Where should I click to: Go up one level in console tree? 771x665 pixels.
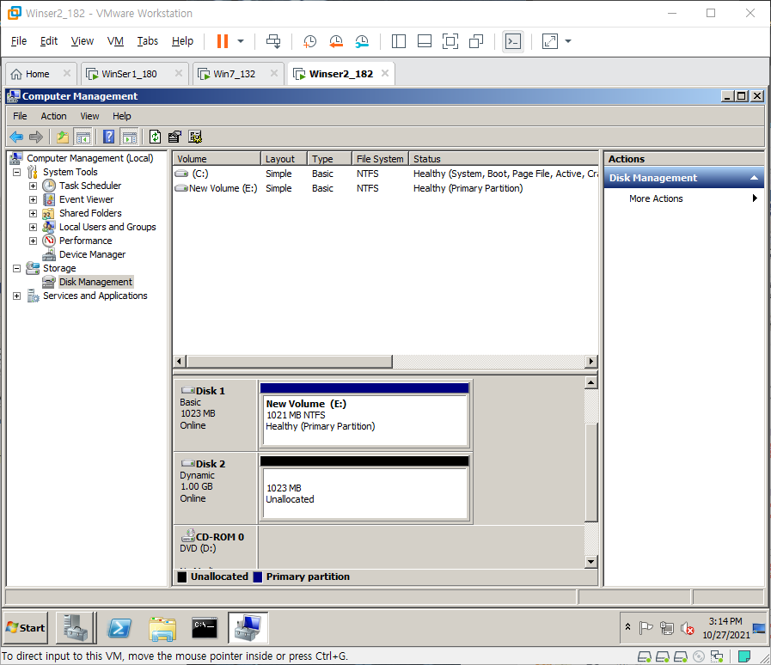[63, 137]
